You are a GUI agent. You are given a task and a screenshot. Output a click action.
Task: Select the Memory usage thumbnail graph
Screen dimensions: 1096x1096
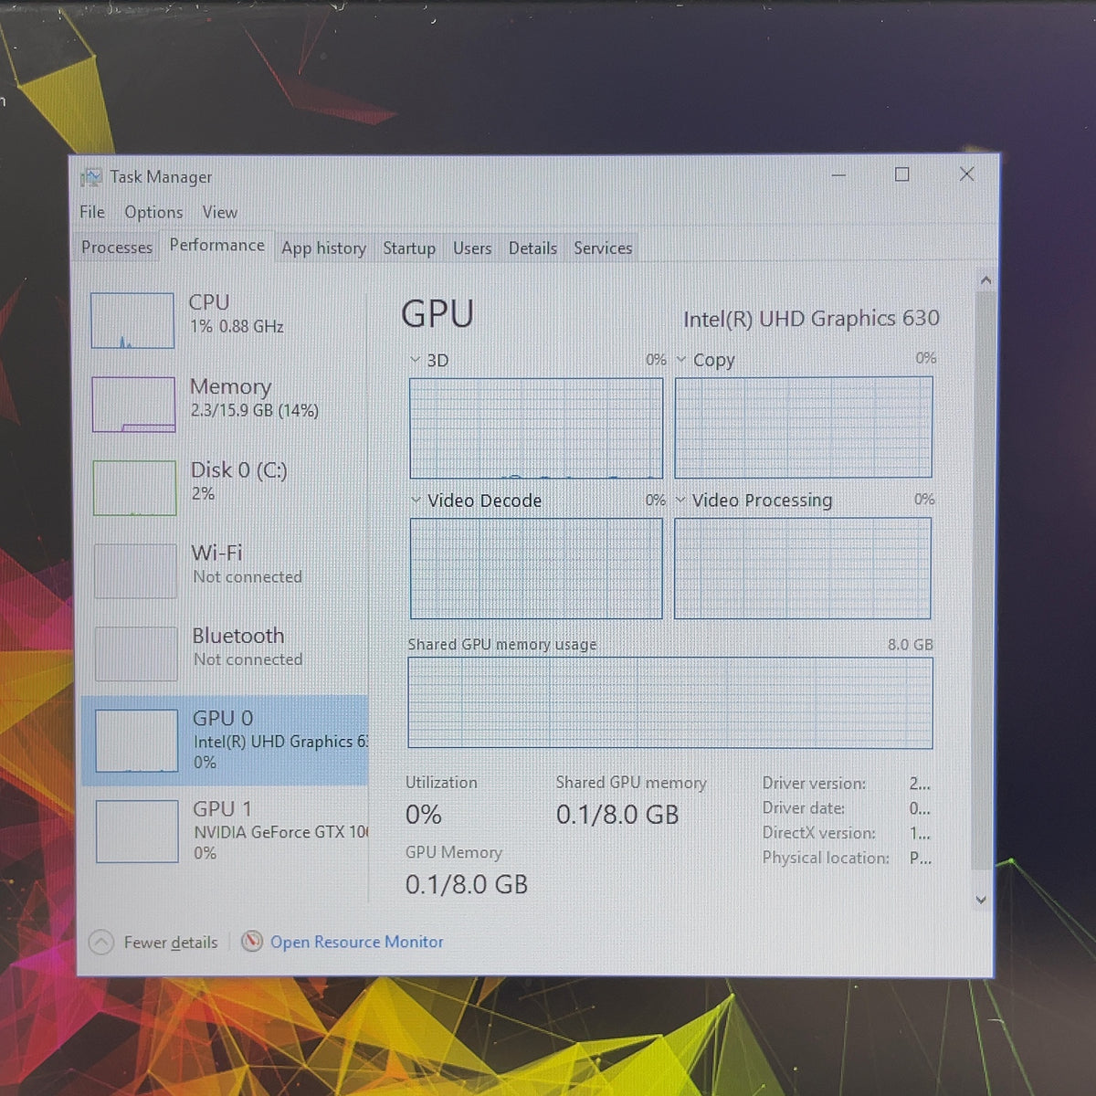(x=133, y=405)
